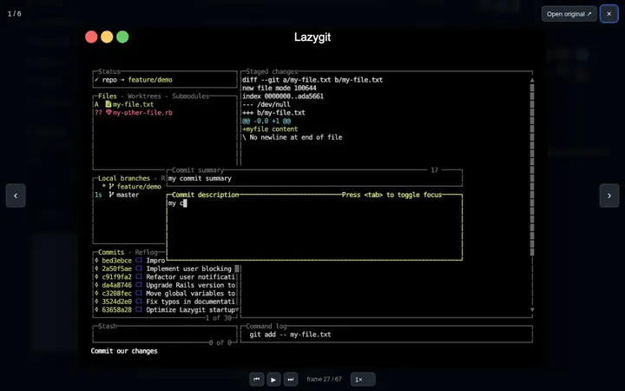Select the master branch
Screen dimensions: 625x391
tap(128, 195)
